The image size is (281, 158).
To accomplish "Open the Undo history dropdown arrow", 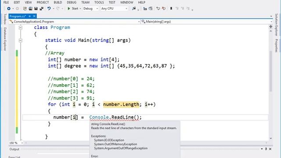I will (x=54, y=9).
